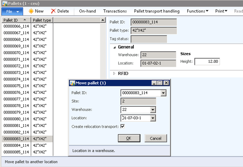Open the Pallet ID dropdown in dialog
This screenshot has height=167, width=243.
coord(163,93)
